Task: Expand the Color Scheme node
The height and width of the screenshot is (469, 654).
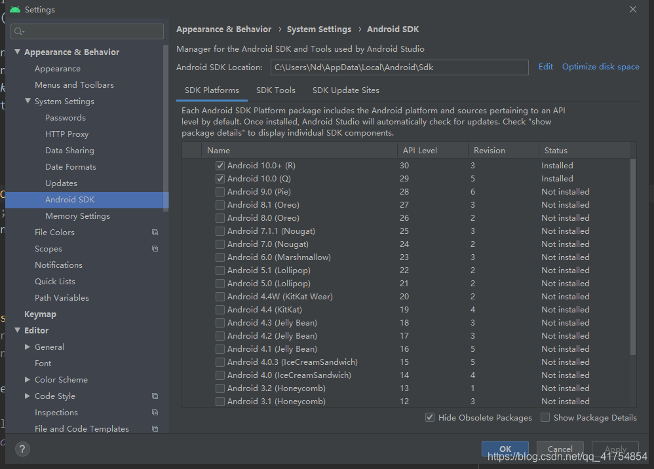Action: pos(28,379)
